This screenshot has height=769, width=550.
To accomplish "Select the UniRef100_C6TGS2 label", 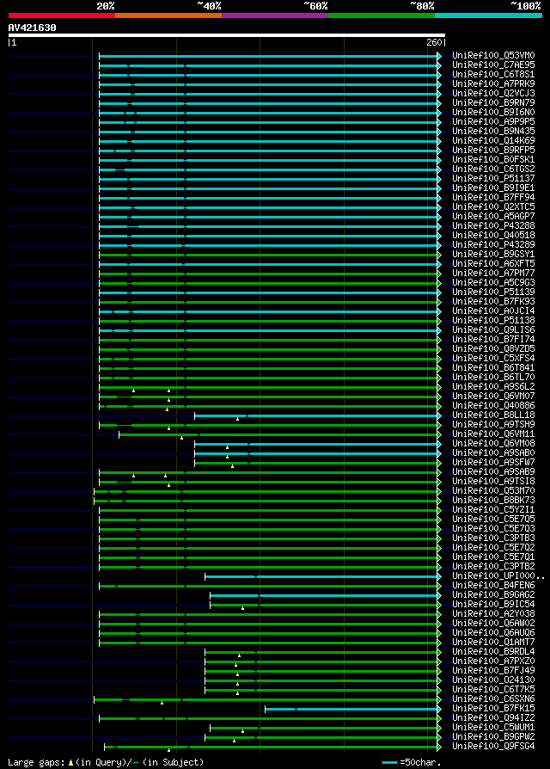I will (x=493, y=169).
